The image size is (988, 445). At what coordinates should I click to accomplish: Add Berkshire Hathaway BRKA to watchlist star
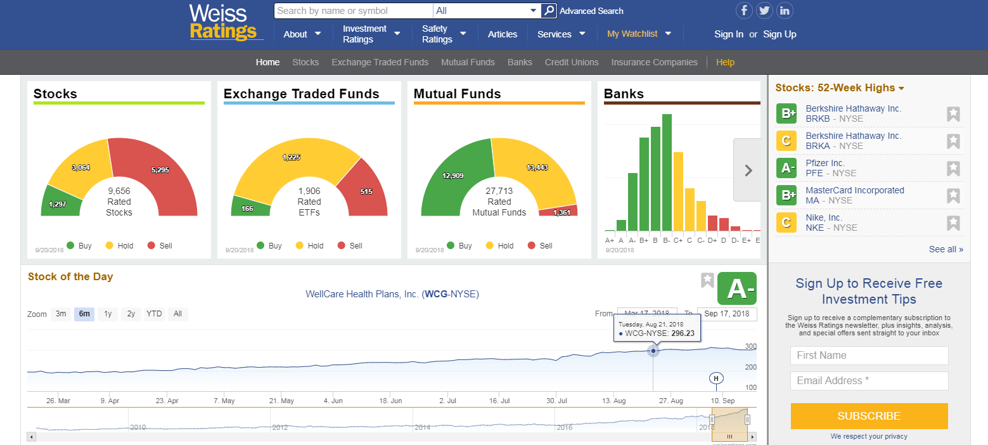point(953,141)
